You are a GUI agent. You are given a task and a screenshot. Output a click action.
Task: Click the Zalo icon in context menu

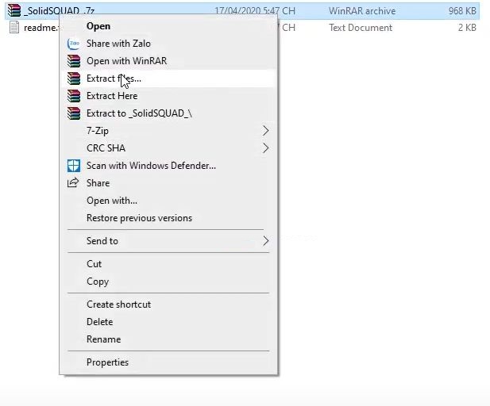pyautogui.click(x=74, y=44)
